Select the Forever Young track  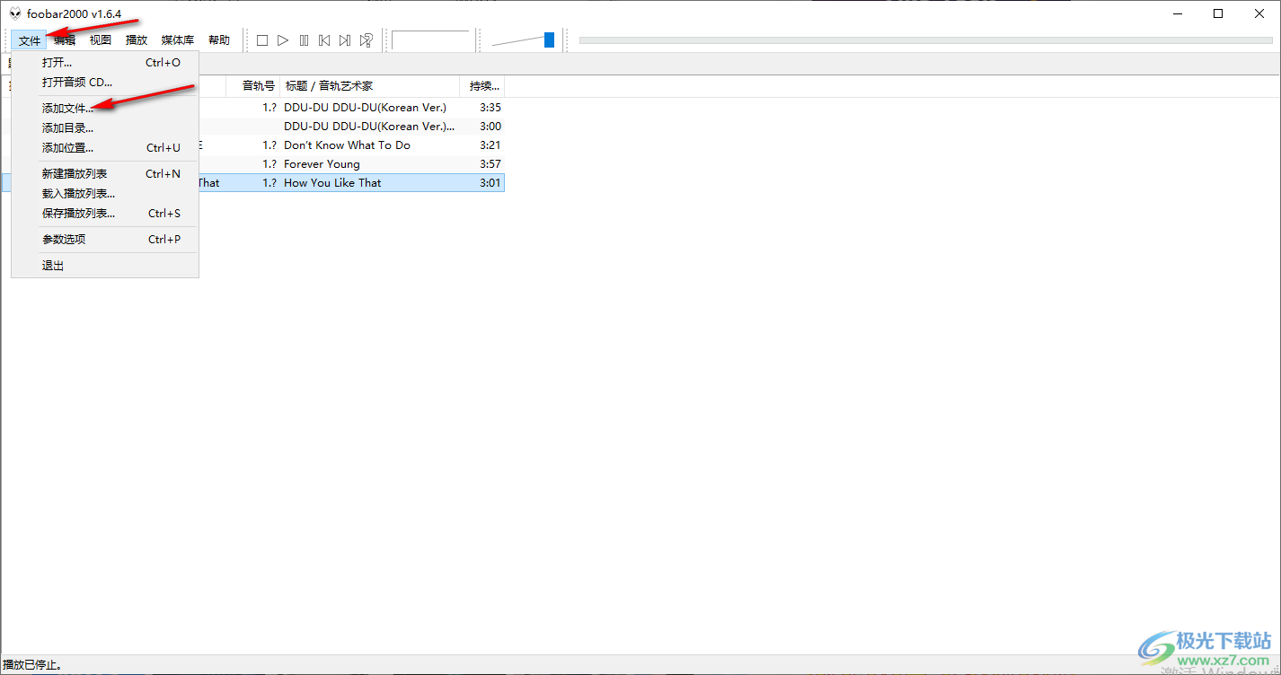(322, 164)
